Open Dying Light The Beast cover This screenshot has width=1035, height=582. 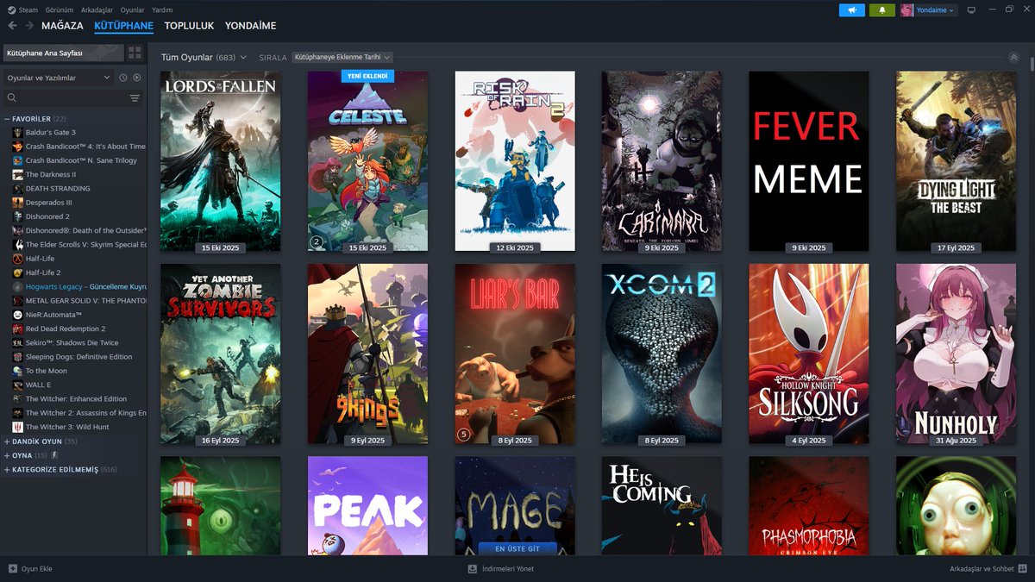[x=956, y=161]
